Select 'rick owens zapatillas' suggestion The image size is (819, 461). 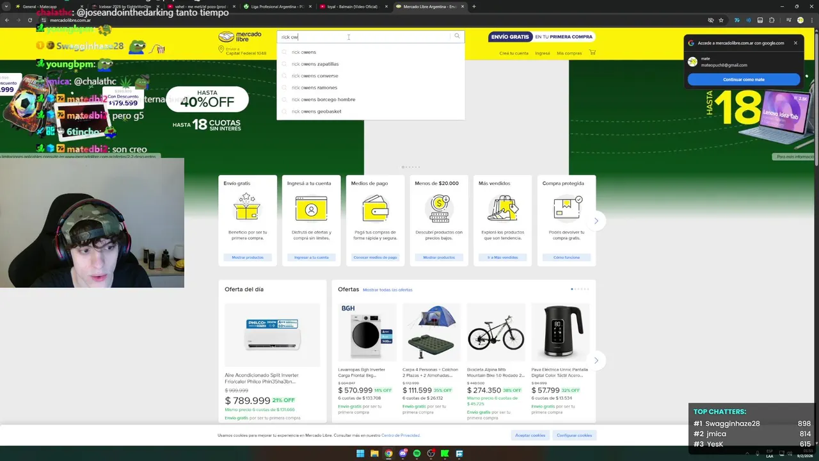click(370, 64)
